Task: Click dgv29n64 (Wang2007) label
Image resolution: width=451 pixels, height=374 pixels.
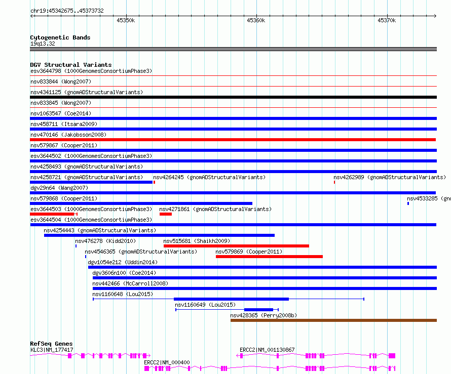Action: click(x=59, y=188)
